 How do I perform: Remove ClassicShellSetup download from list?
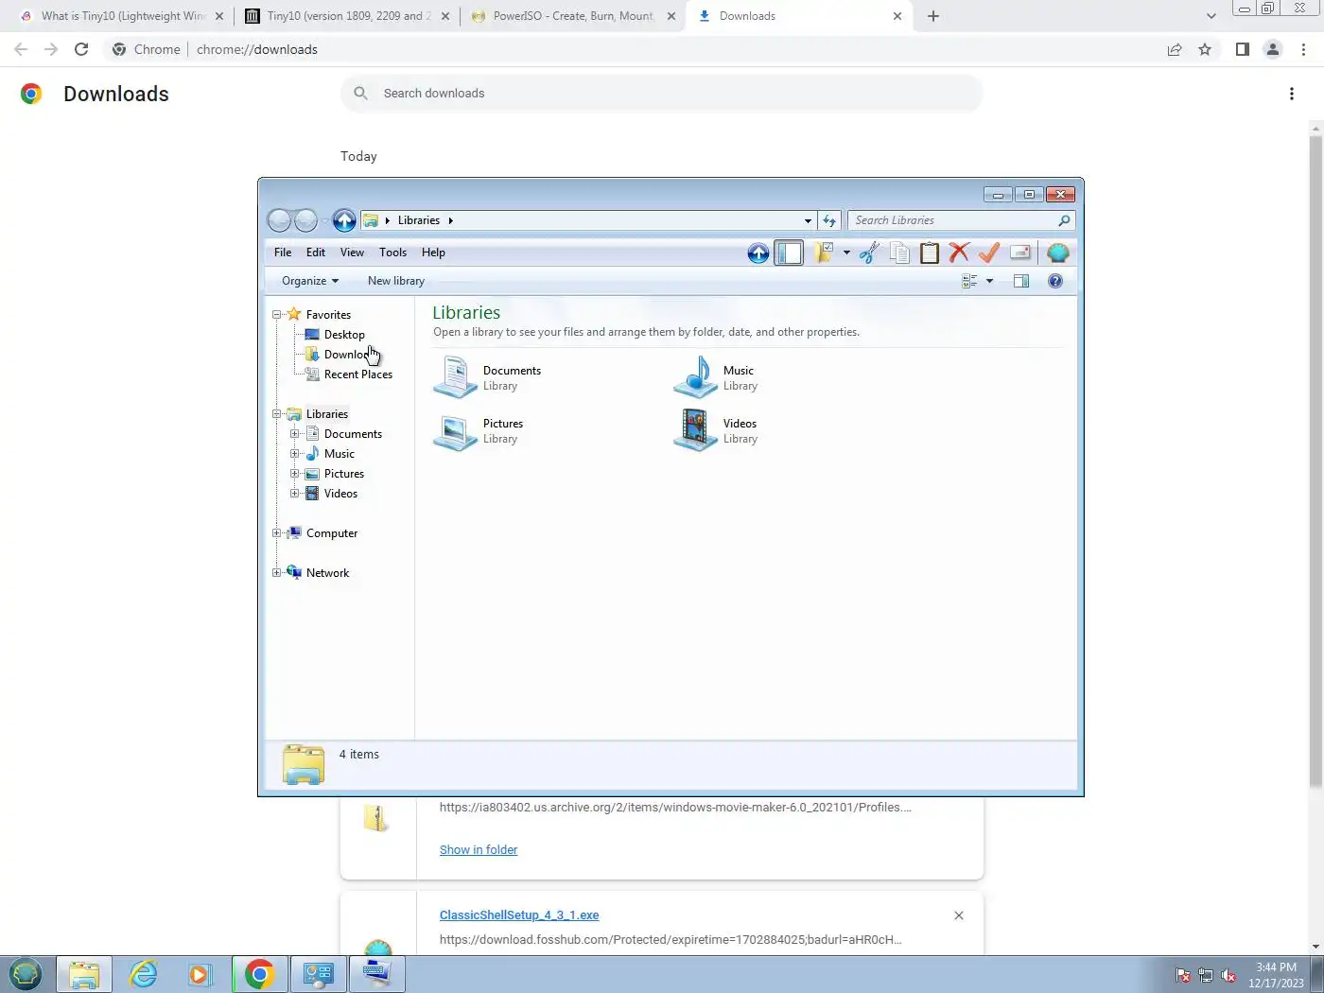[x=959, y=915]
